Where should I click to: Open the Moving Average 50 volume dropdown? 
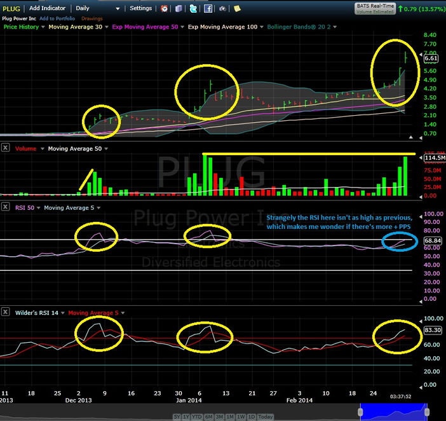(x=106, y=149)
